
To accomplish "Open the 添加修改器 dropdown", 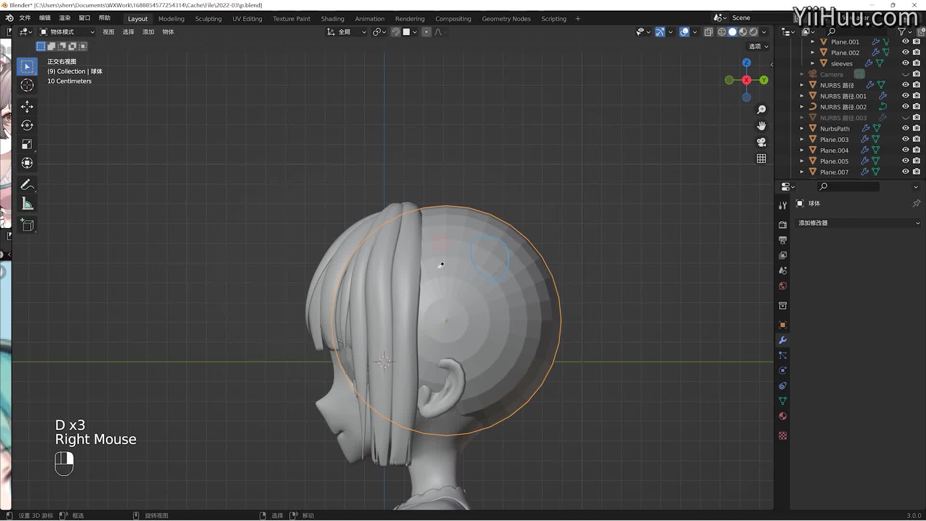I will pos(858,223).
